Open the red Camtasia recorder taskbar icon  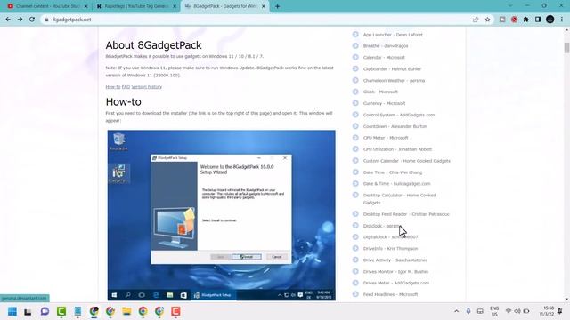(x=175, y=311)
